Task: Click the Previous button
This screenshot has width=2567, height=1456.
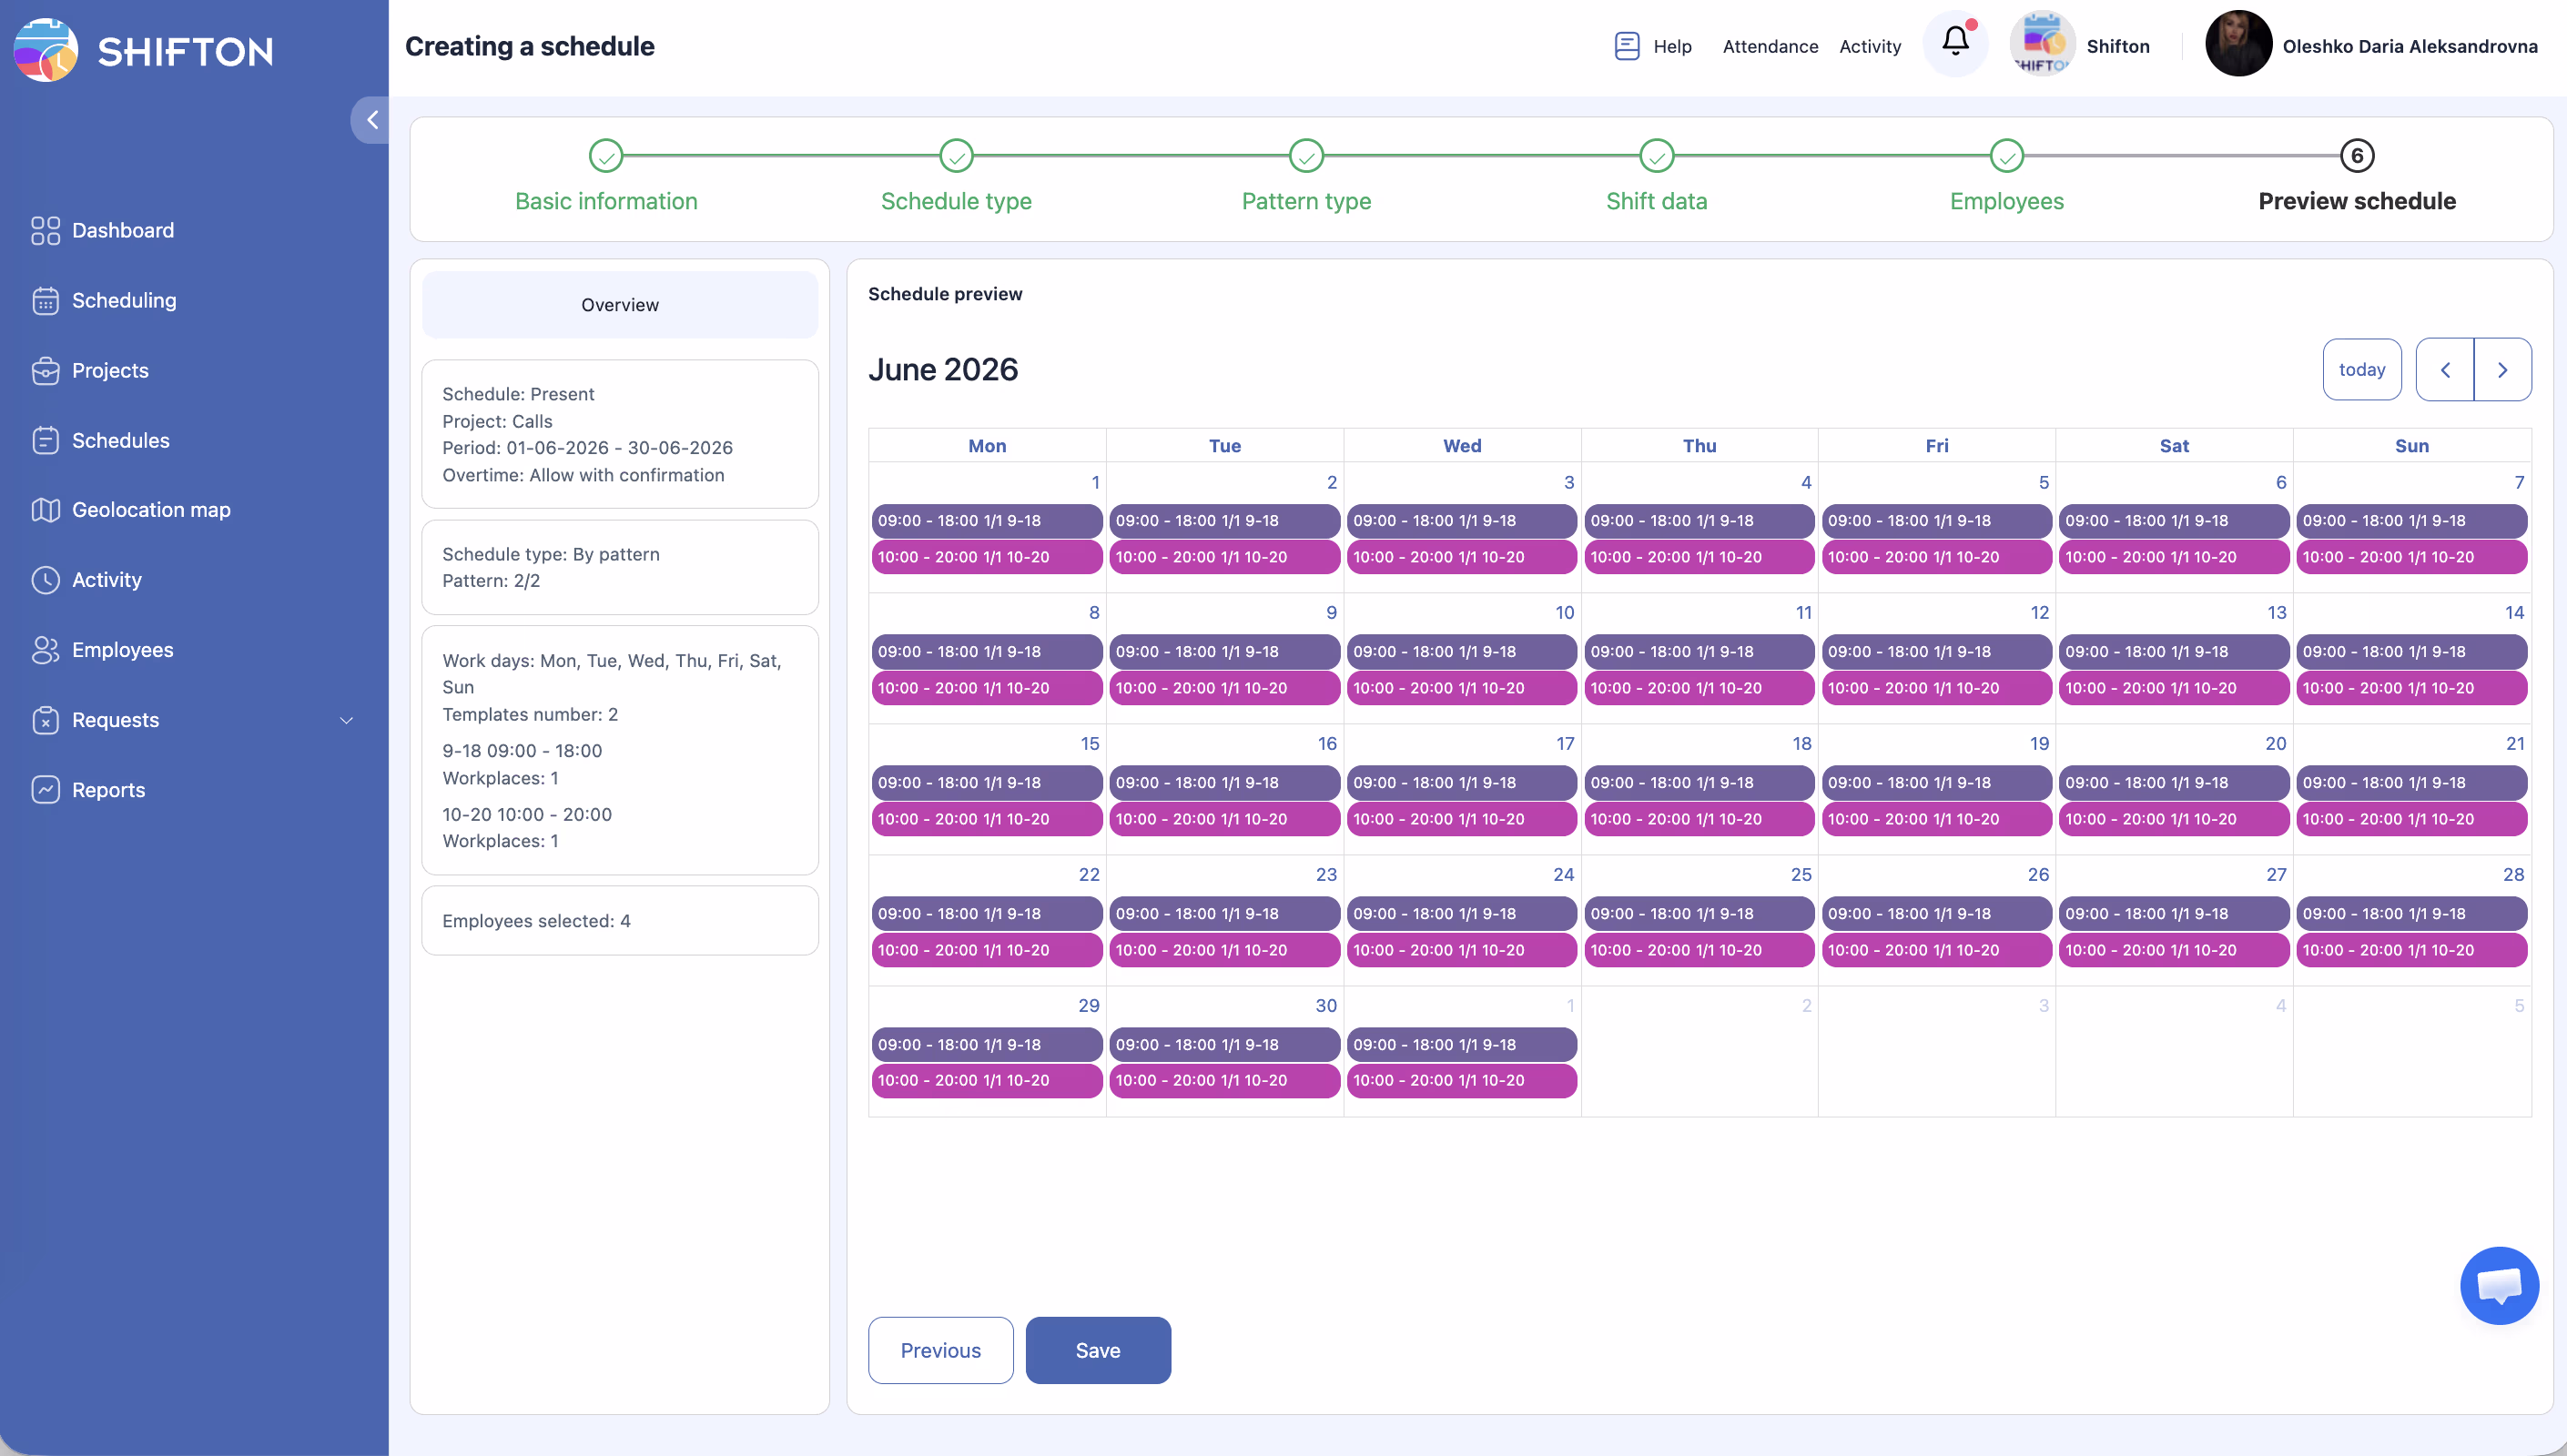Action: coord(940,1350)
